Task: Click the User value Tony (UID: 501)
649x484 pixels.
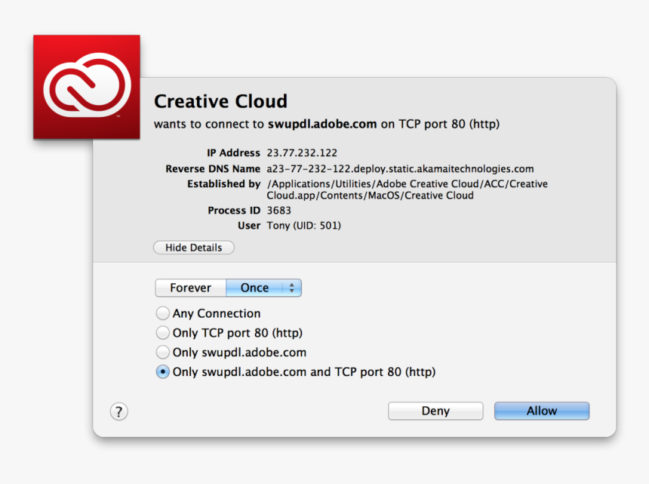Action: pyautogui.click(x=304, y=226)
